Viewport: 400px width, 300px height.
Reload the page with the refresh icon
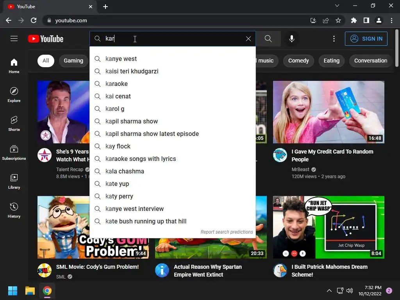[x=34, y=20]
